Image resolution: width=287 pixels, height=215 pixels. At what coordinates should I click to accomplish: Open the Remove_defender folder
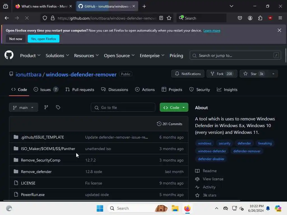[x=36, y=172]
